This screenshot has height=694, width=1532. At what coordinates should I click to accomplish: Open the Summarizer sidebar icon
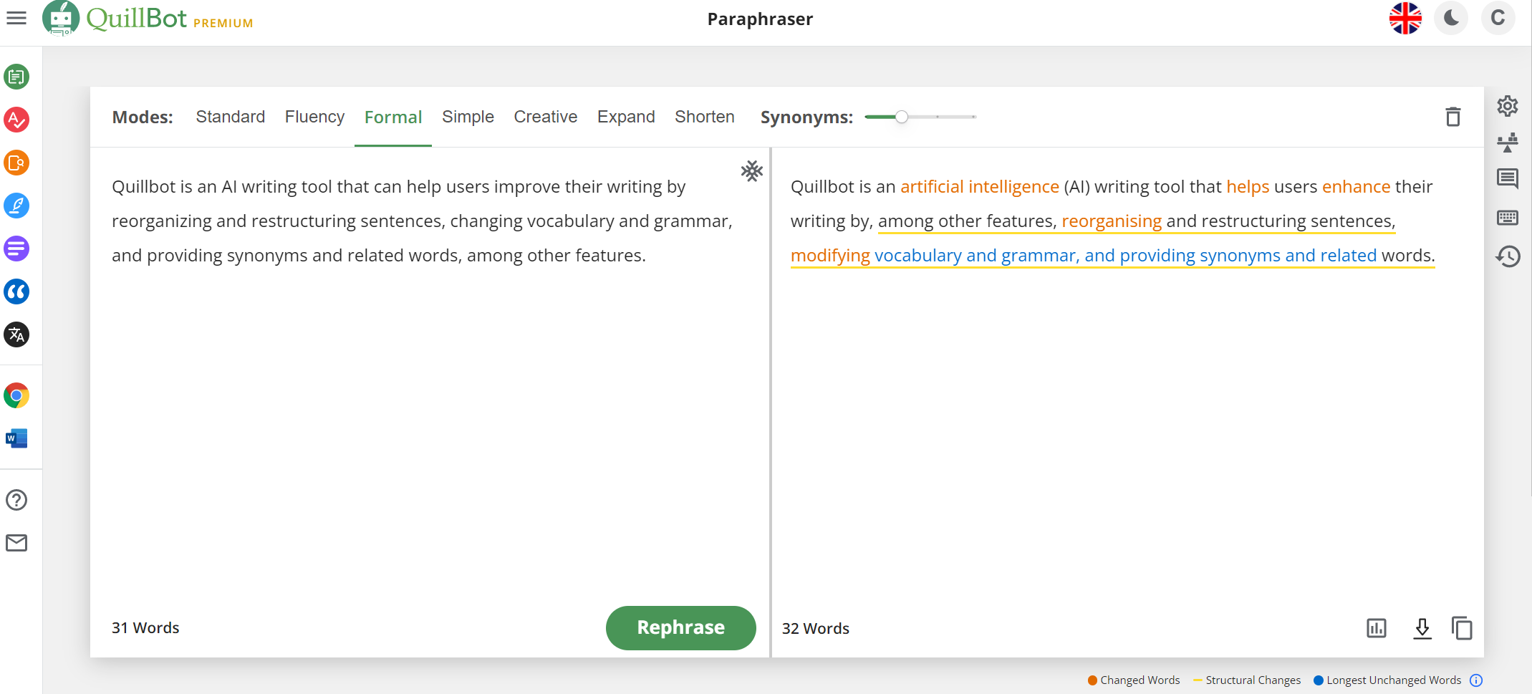tap(16, 249)
